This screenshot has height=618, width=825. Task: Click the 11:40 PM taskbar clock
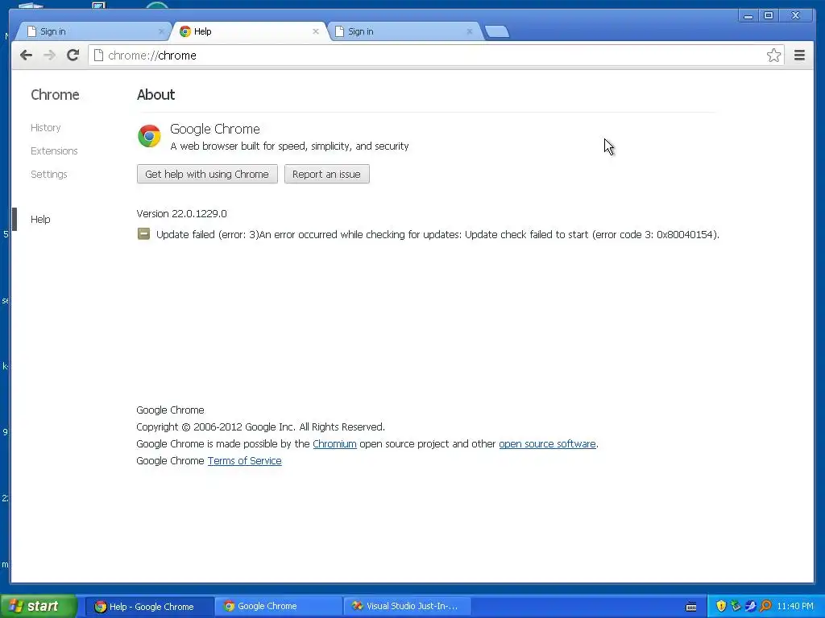pyautogui.click(x=795, y=607)
